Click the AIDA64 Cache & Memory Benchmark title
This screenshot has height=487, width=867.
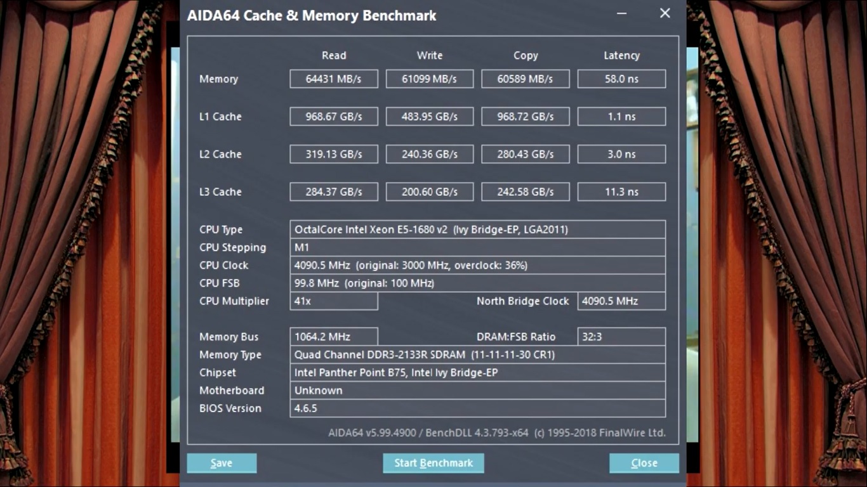[312, 16]
